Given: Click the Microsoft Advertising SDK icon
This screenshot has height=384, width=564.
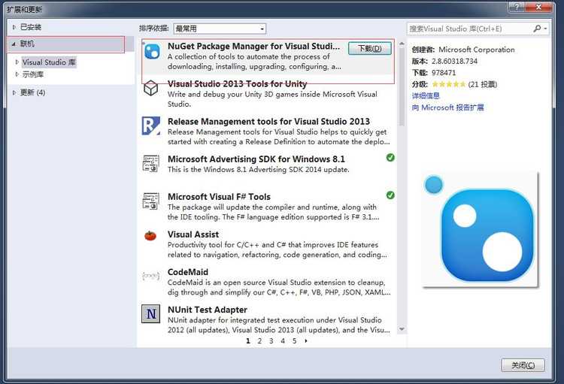Looking at the screenshot, I should coord(150,164).
